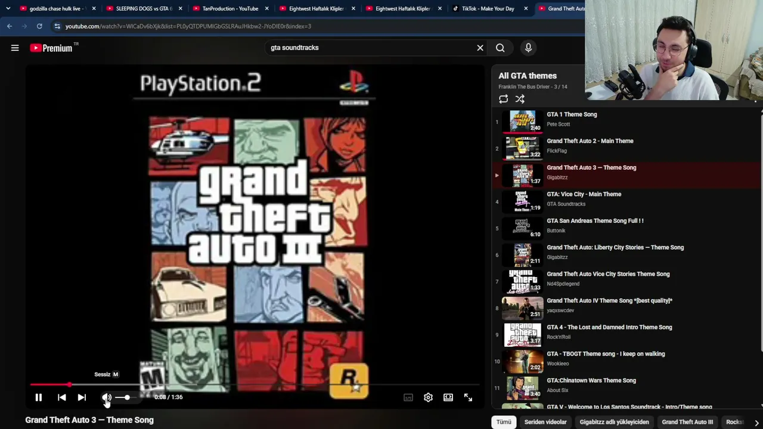Set volume on the player volume slider
This screenshot has width=763, height=429.
[128, 397]
